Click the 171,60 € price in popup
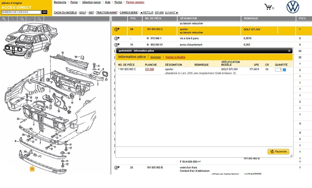The width and height of the screenshot is (312, 188). pos(254,69)
